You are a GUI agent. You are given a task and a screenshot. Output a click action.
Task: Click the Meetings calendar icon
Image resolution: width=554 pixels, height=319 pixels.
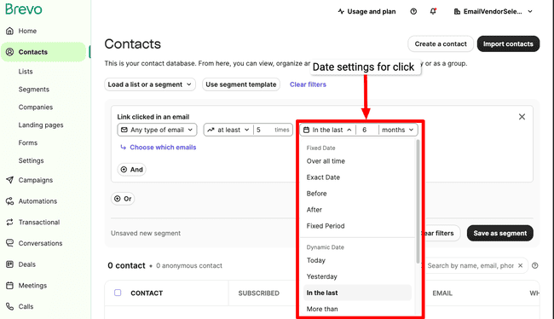click(x=9, y=286)
